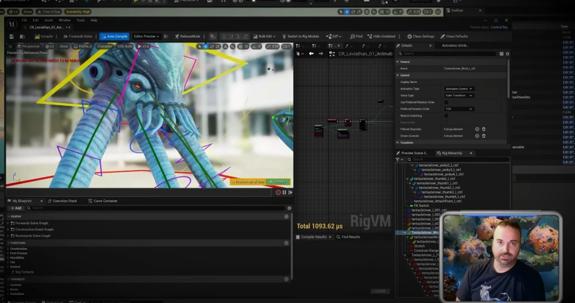Click the Browse to asset icon

(x=23, y=36)
